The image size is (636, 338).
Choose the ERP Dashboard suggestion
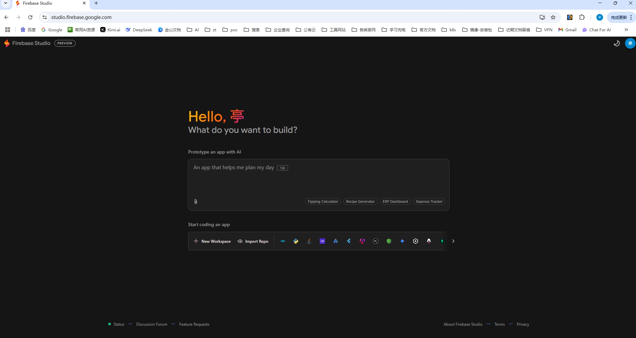tap(395, 201)
